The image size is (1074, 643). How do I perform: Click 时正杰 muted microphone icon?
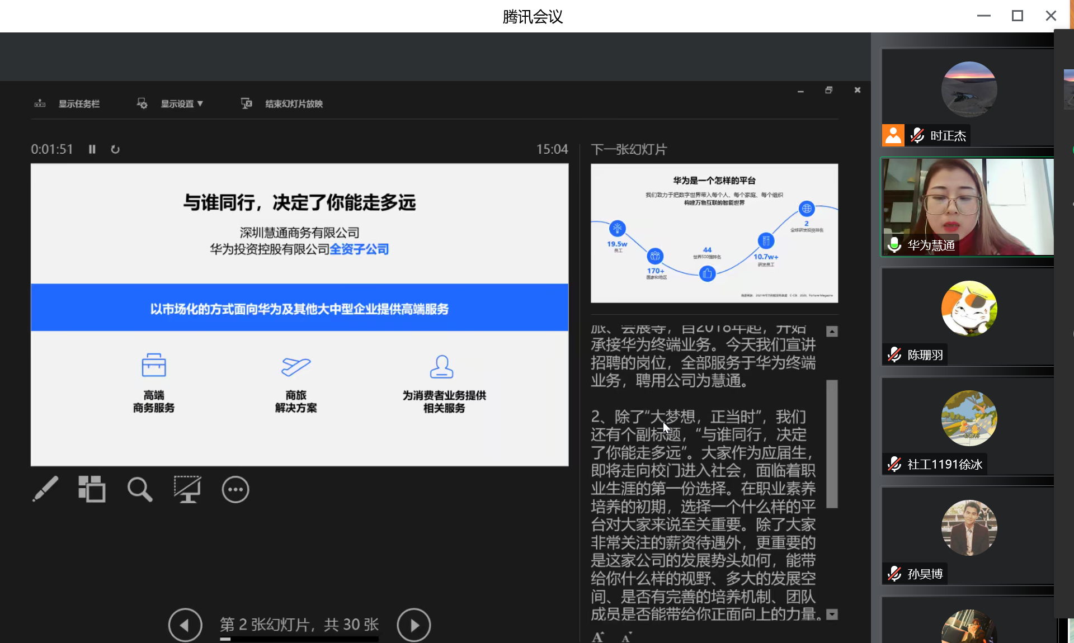(917, 135)
